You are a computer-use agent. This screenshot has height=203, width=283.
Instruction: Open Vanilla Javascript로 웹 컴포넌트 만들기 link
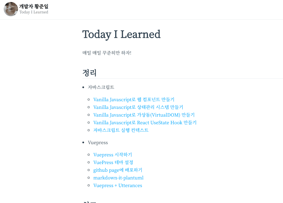(134, 100)
